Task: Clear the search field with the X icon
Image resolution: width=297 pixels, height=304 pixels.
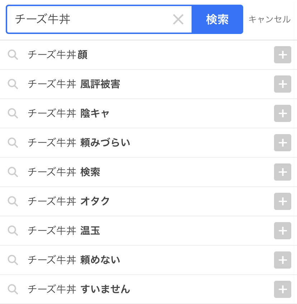Action: pyautogui.click(x=178, y=19)
